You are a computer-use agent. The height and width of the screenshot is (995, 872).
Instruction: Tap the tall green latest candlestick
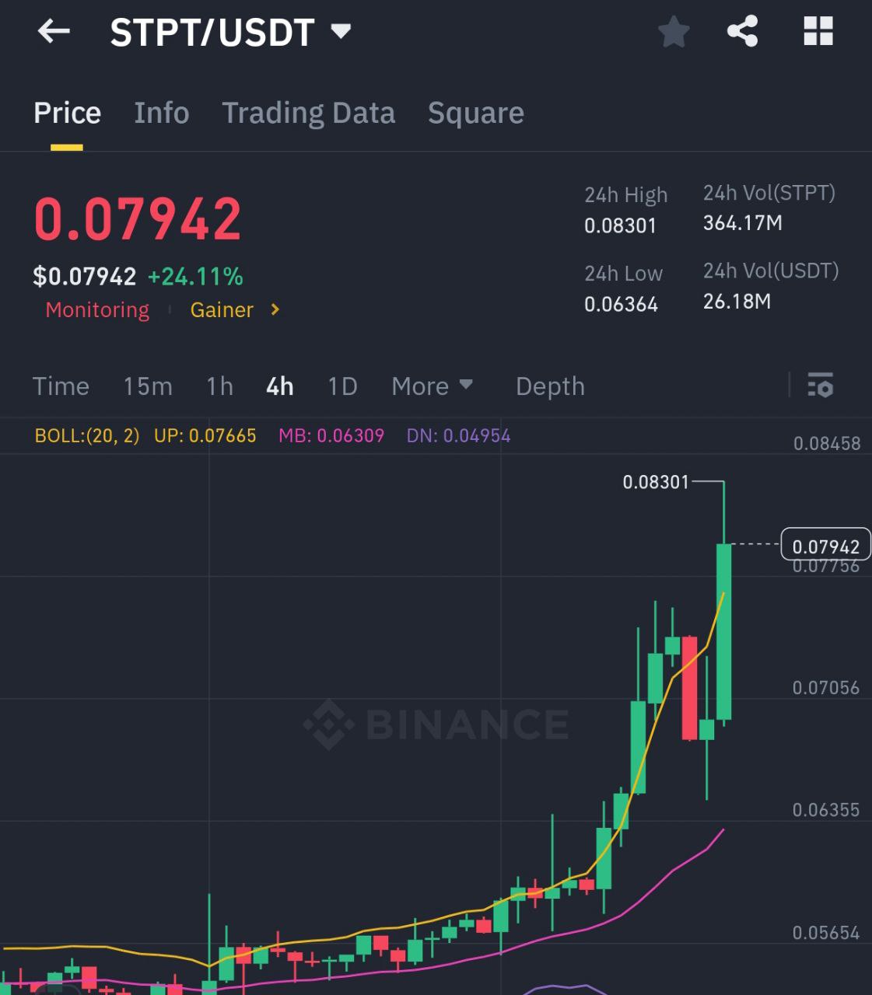coord(723,631)
